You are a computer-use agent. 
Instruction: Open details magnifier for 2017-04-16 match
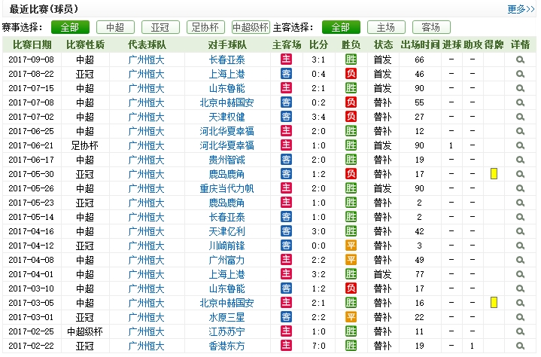pos(520,231)
